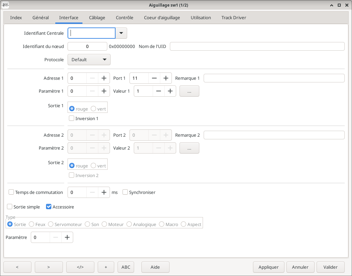352x276 pixels.
Task: Expand the Protocole Default dropdown
Action: click(x=89, y=60)
